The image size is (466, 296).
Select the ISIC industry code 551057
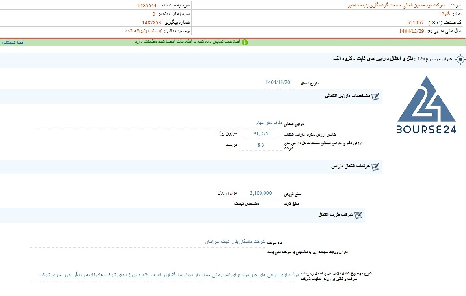pos(416,23)
